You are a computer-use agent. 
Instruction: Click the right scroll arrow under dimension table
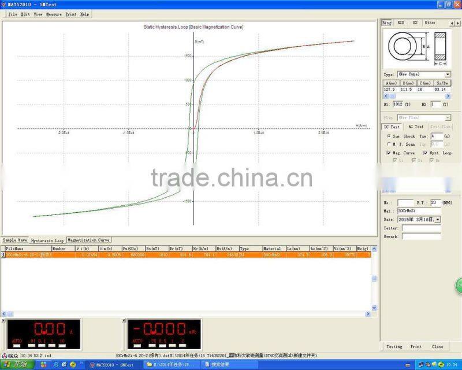pos(447,95)
